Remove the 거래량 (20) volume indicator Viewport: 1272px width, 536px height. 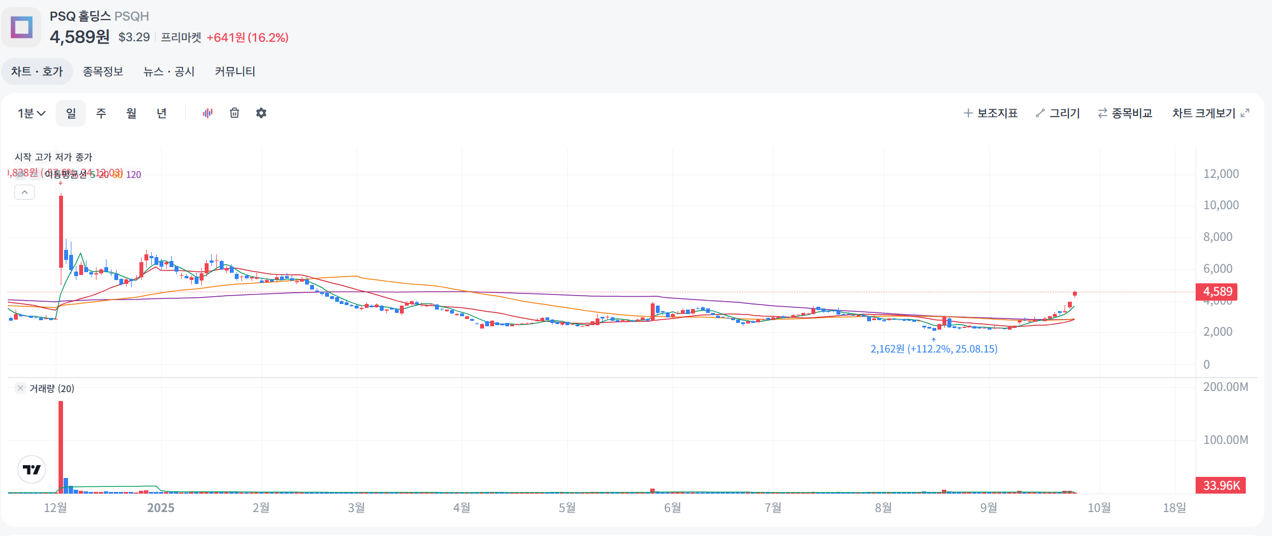click(x=21, y=388)
